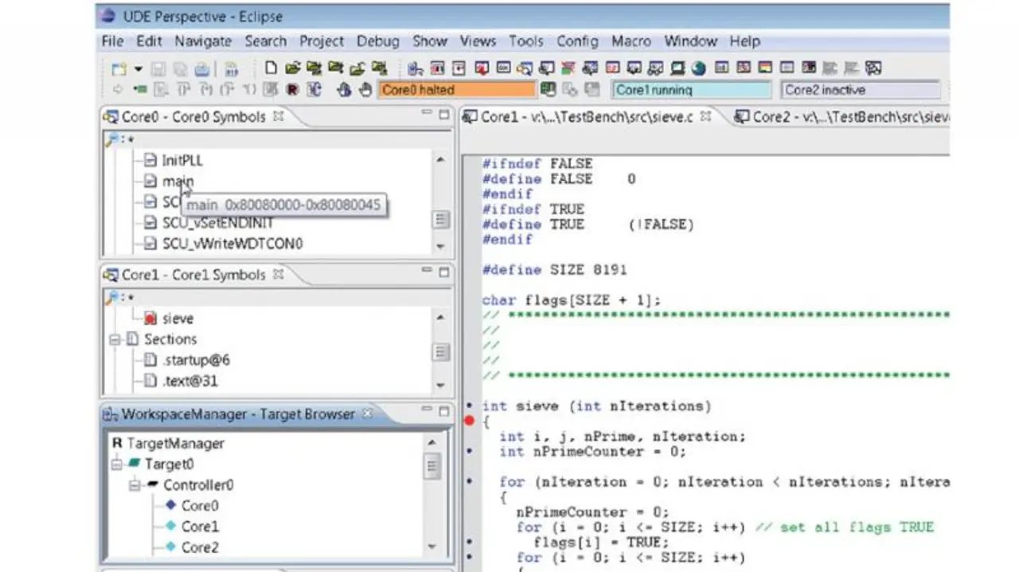Open the Debug menu

click(377, 41)
